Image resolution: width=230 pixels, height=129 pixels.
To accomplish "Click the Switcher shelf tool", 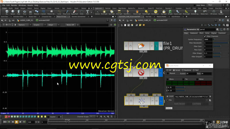I will pos(221,12).
